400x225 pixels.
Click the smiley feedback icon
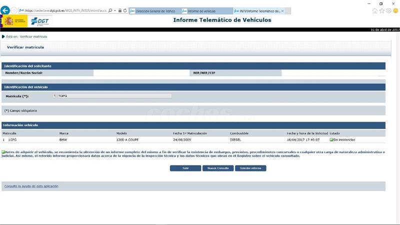pos(395,10)
